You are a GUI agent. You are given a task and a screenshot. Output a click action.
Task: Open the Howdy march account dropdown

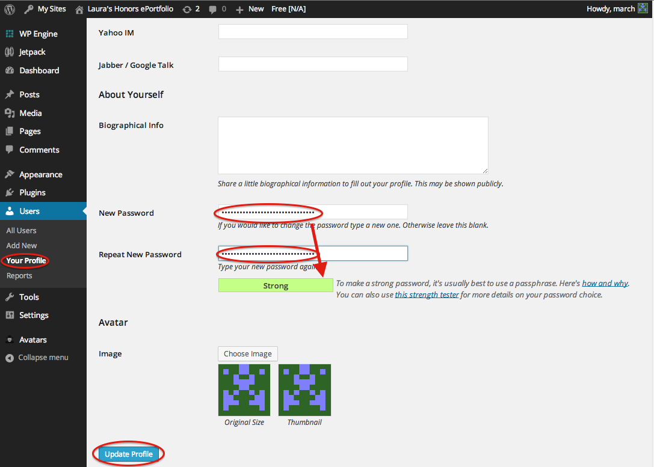pyautogui.click(x=614, y=8)
